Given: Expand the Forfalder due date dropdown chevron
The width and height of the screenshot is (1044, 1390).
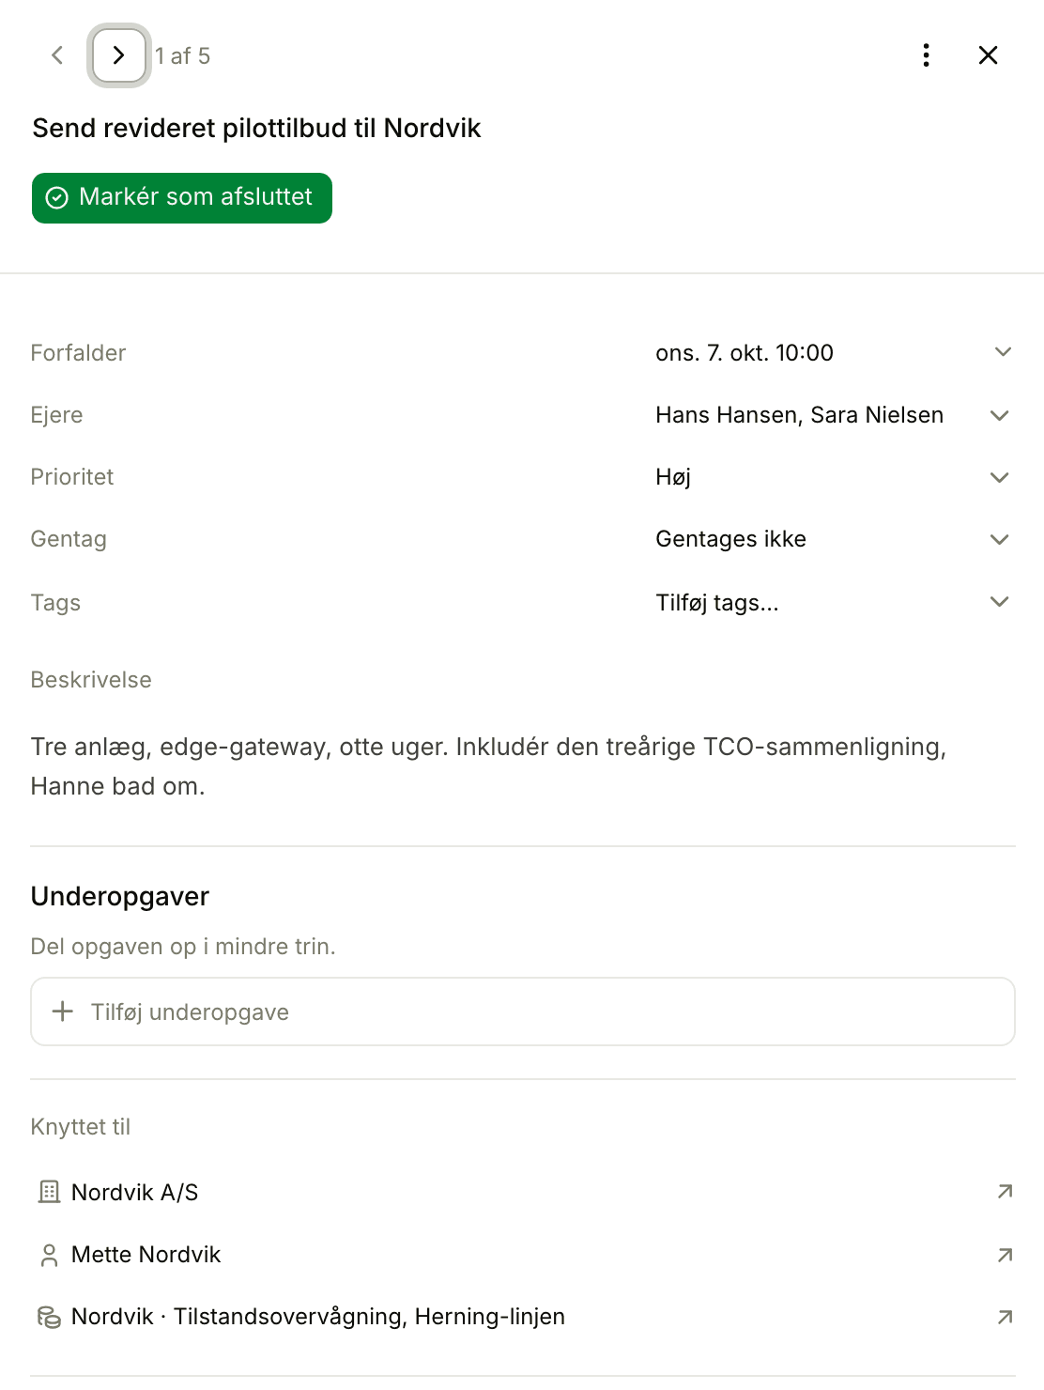Looking at the screenshot, I should (1003, 352).
